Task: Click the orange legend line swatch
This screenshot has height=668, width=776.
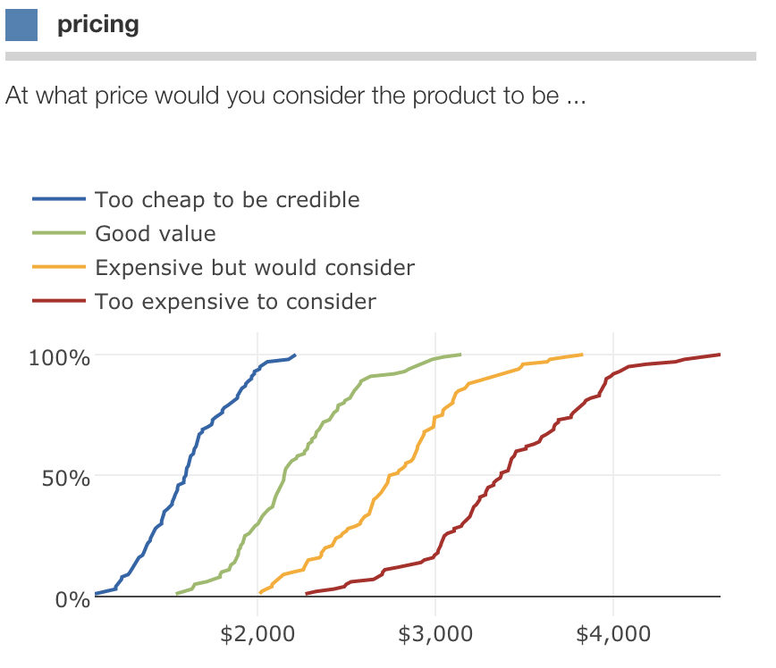Action: coord(60,267)
